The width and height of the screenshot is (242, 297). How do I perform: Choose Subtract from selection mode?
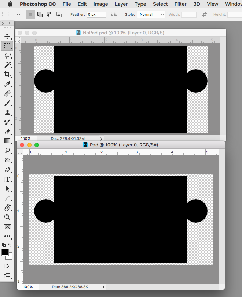point(49,15)
